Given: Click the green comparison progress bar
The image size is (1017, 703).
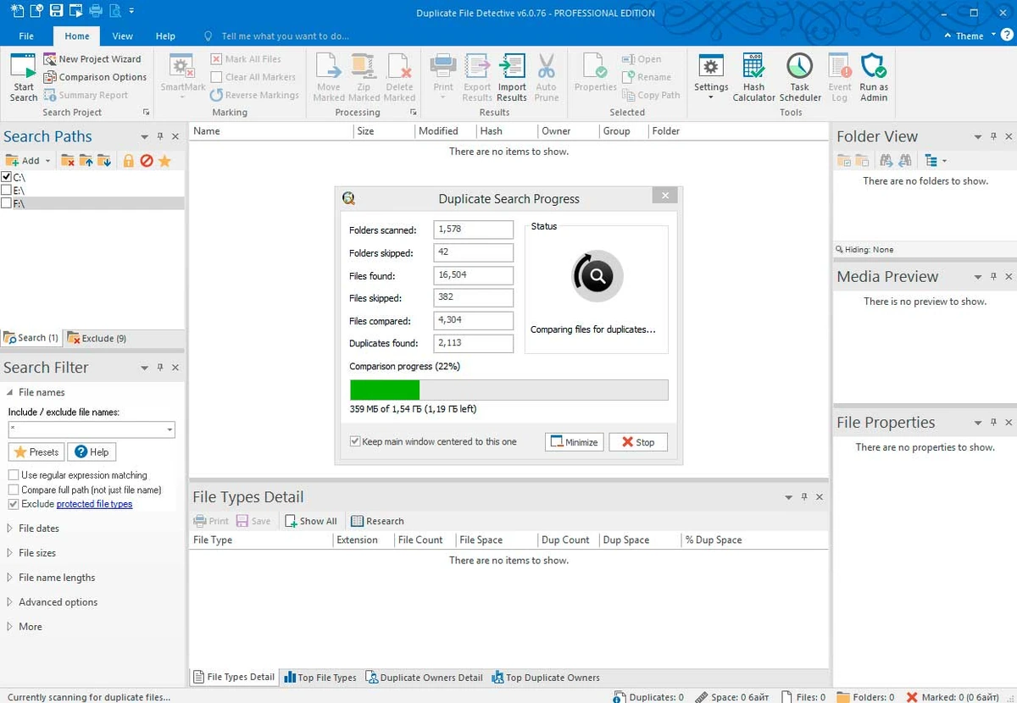Looking at the screenshot, I should click(385, 390).
